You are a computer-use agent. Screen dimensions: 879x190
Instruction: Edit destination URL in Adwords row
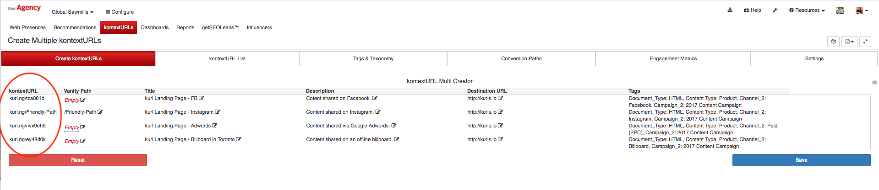(501, 126)
